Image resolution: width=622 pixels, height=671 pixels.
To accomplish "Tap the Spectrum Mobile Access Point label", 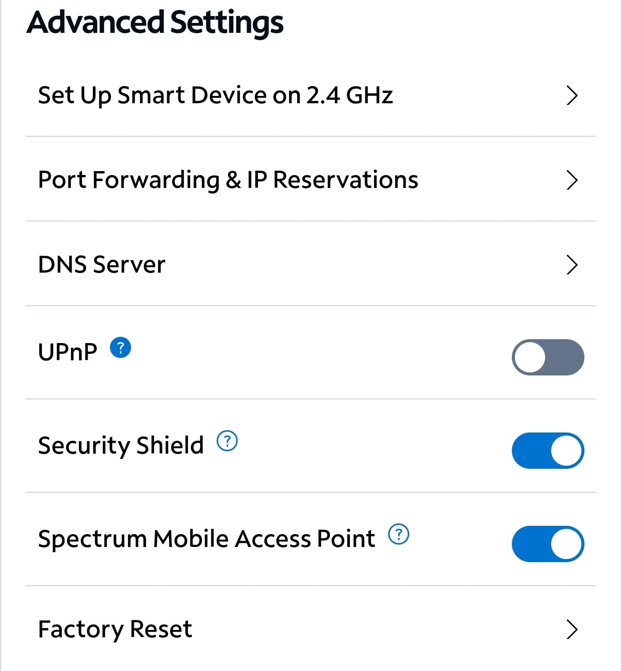I will pos(207,539).
